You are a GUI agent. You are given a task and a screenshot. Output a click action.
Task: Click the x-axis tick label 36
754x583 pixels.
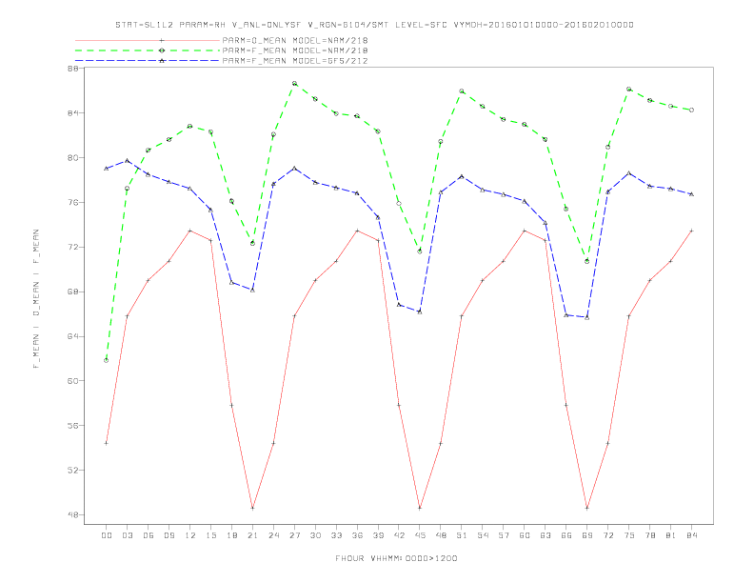357,535
